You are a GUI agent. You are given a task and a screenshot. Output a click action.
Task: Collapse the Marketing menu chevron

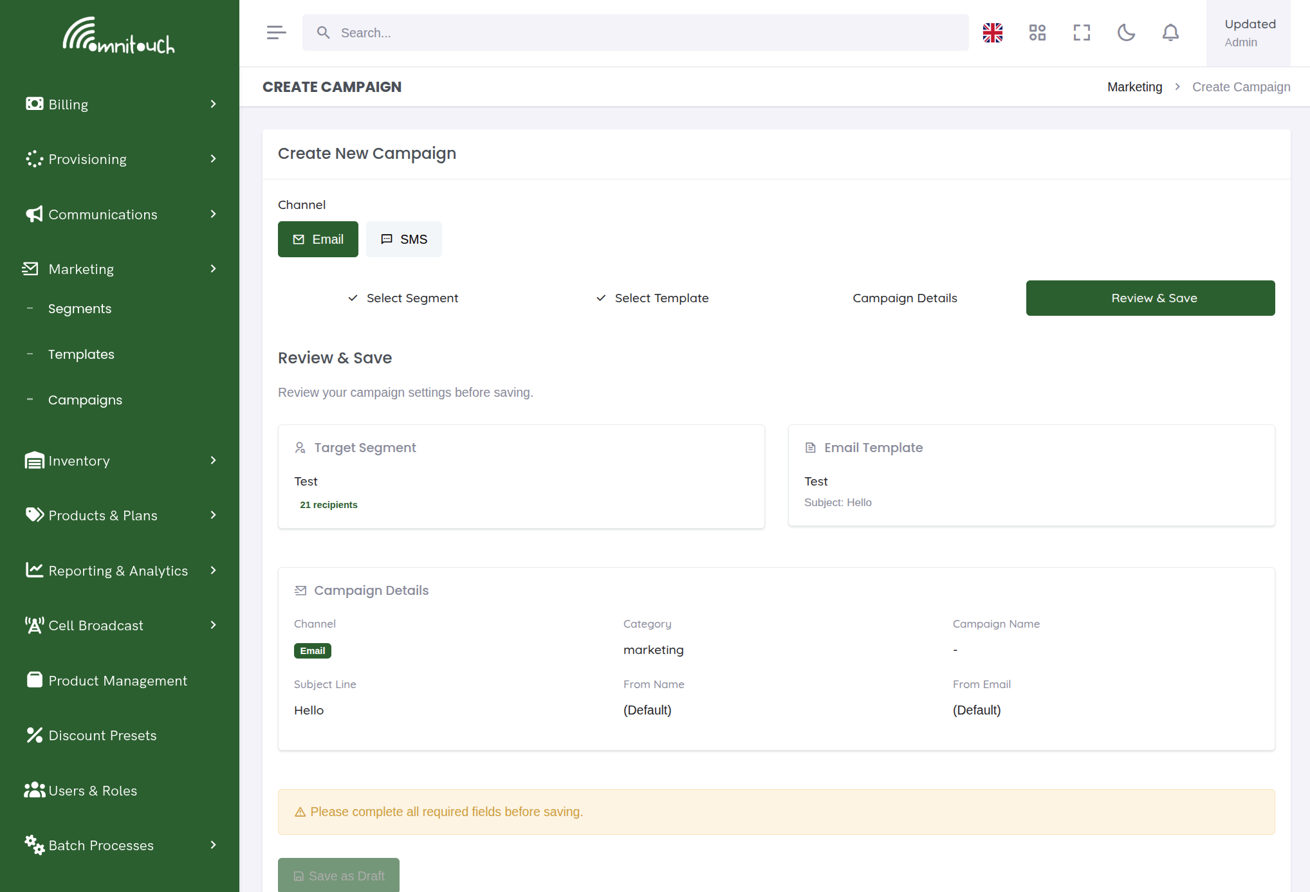(213, 268)
